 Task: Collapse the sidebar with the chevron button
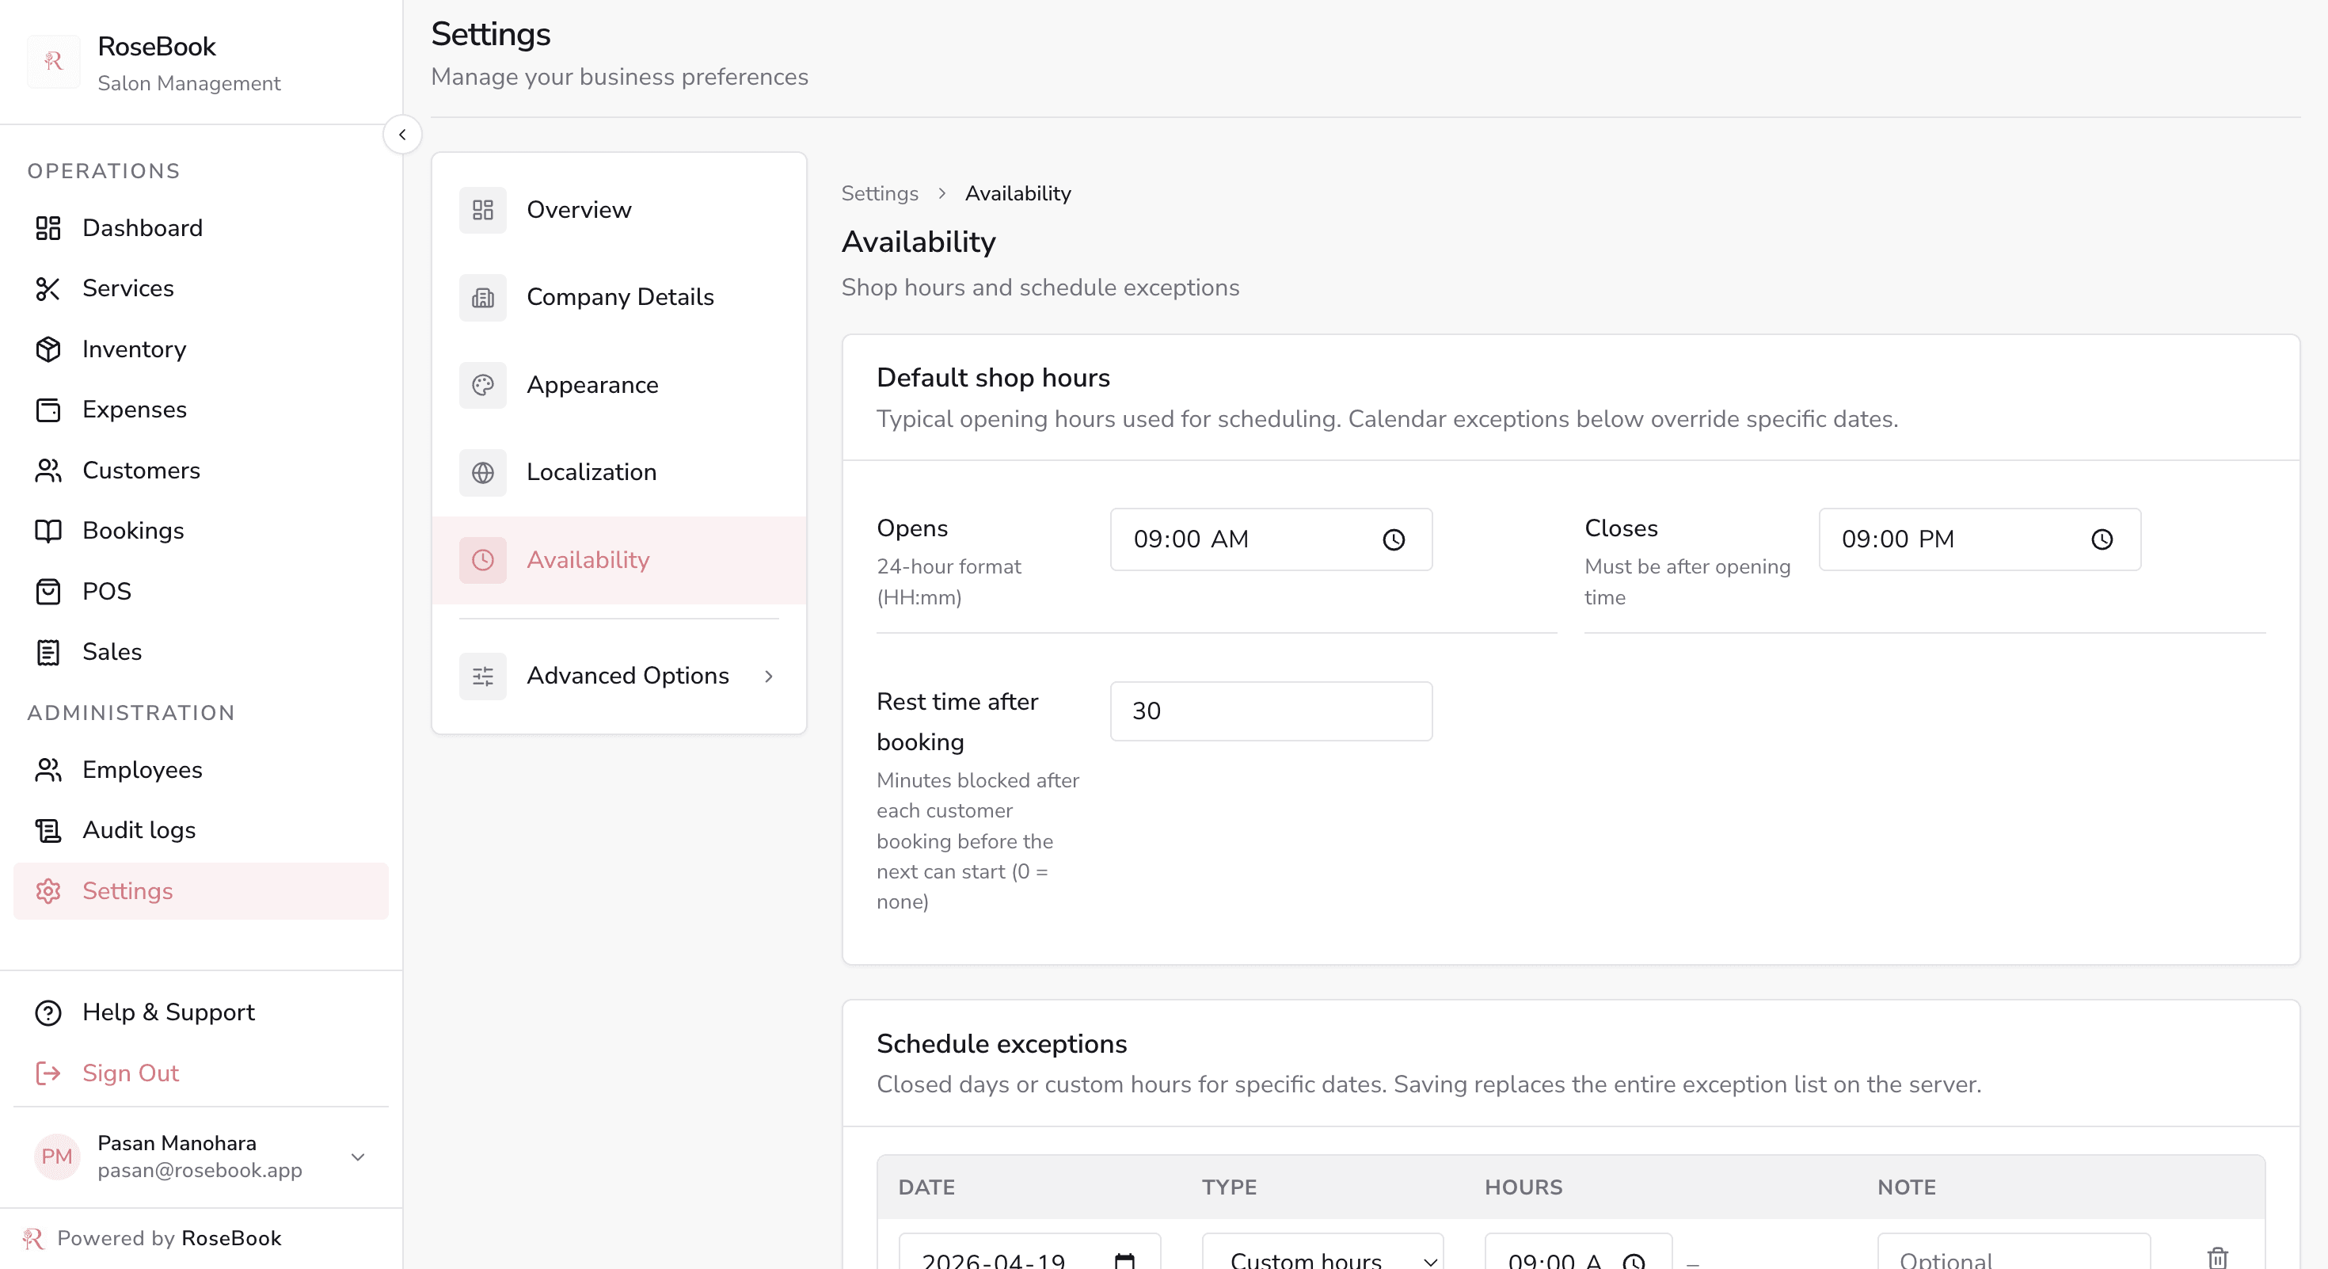click(x=402, y=135)
